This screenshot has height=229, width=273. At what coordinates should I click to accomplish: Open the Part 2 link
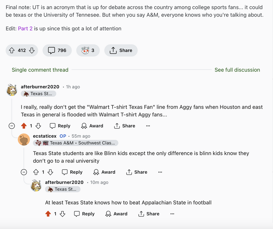click(x=25, y=28)
